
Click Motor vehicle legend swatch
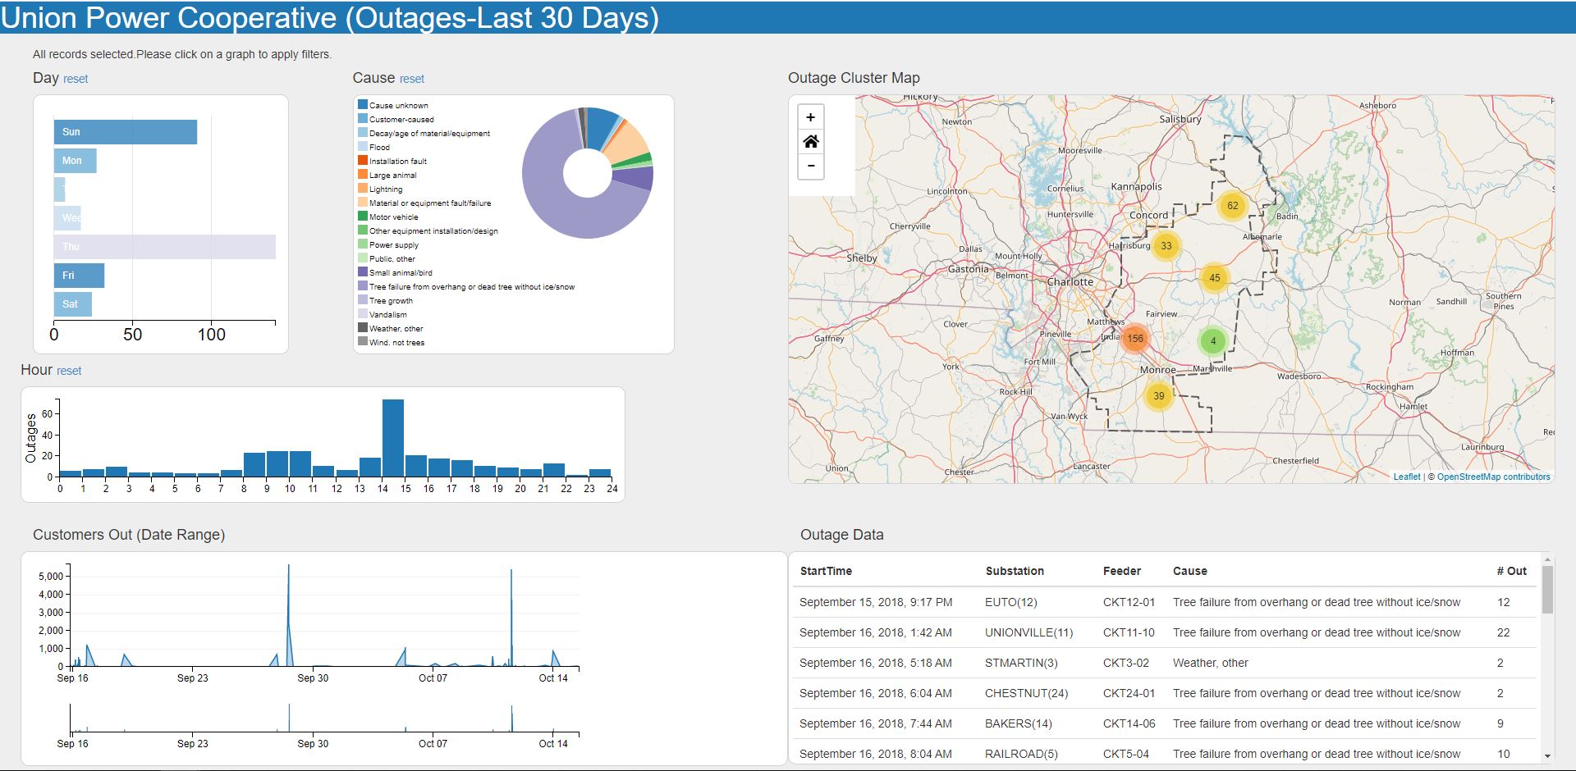click(363, 217)
